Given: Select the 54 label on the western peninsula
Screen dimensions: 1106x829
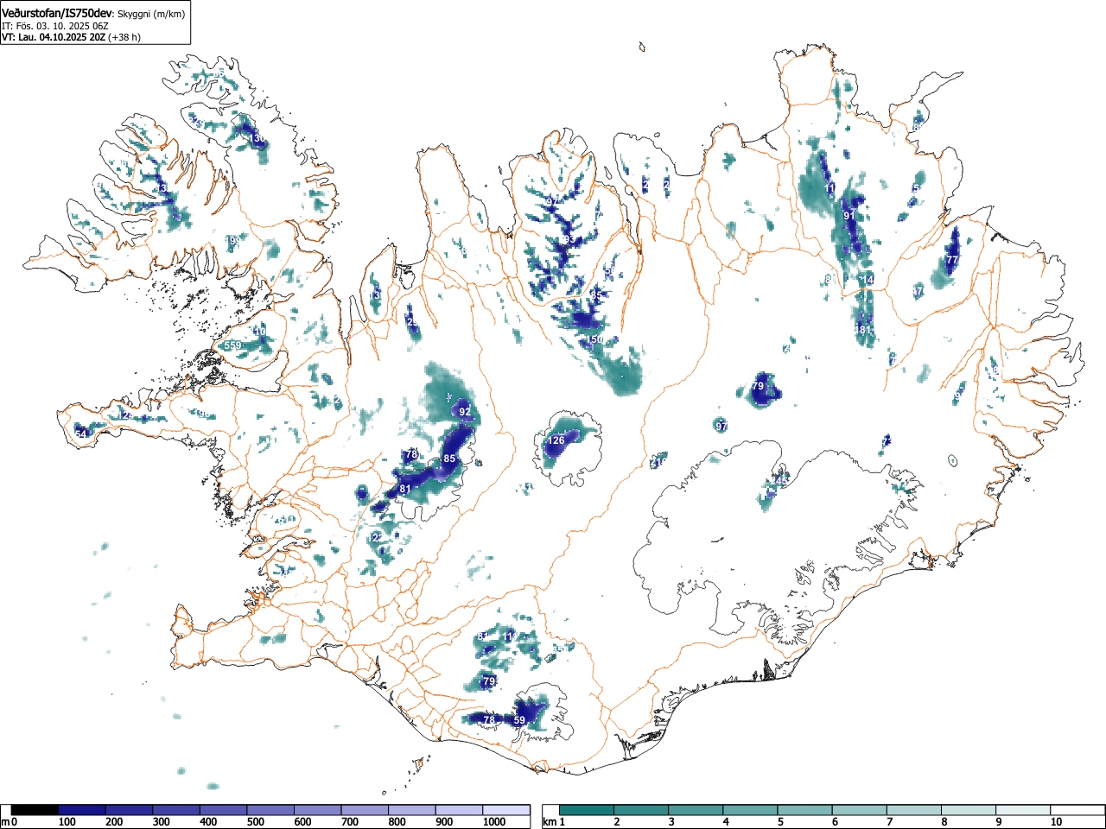Looking at the screenshot, I should [x=81, y=433].
